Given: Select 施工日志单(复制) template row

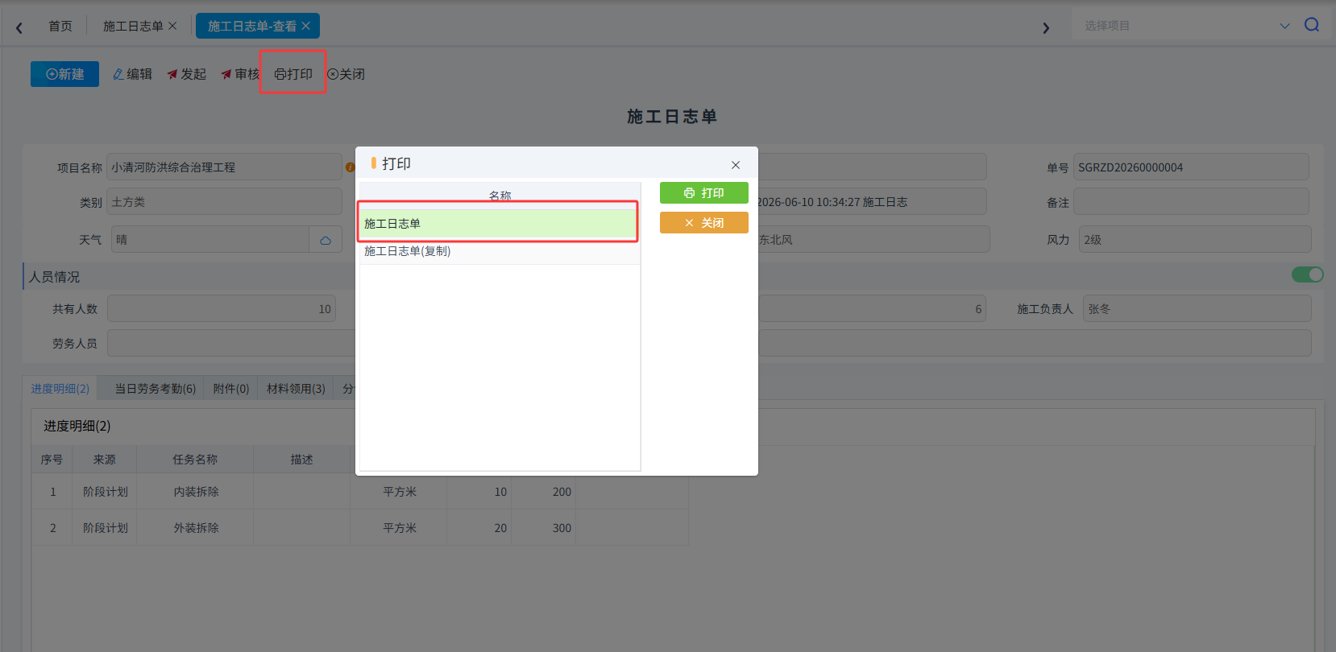Looking at the screenshot, I should pos(500,251).
